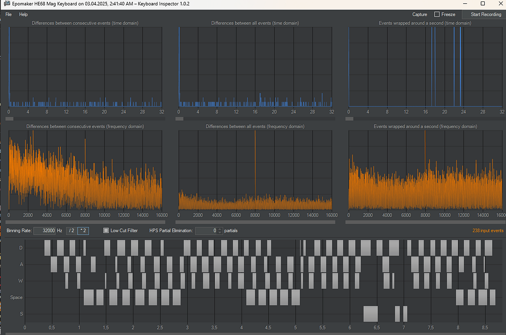Click title 'Events wrapped around a second (frequency domain)'
Screen dimensions: 506x335
426,127
